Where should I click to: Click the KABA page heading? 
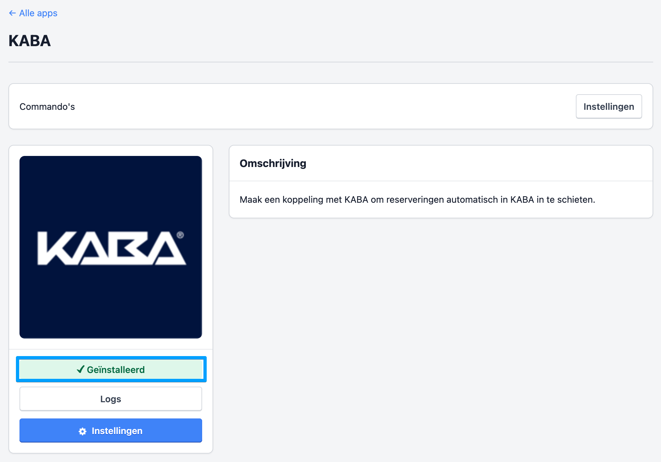pyautogui.click(x=30, y=41)
